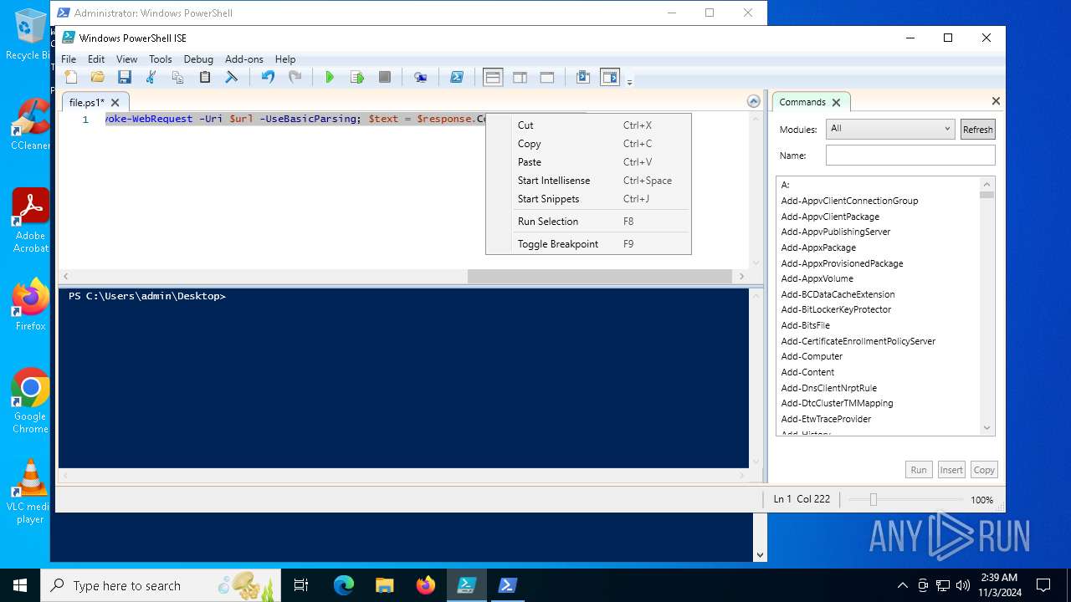Show script pane on top layout icon
Screen dimensions: 1071x602
(493, 77)
